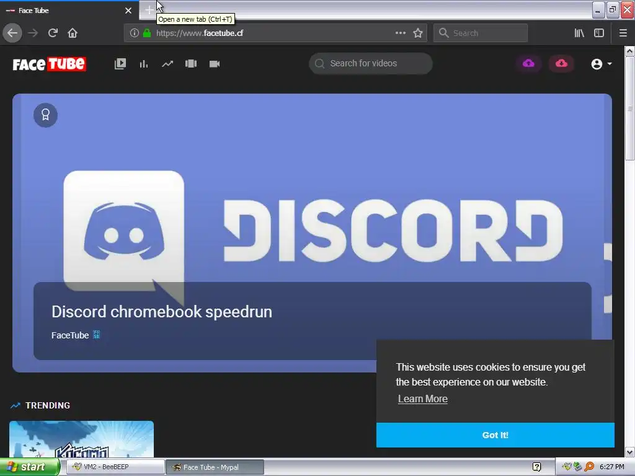Click the Search for videos field
635x476 pixels.
click(x=371, y=64)
